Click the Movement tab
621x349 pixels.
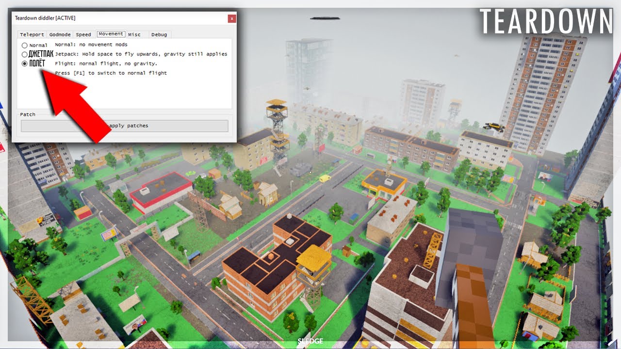tap(111, 34)
